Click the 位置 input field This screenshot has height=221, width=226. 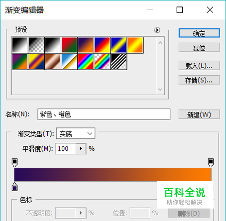(140, 213)
